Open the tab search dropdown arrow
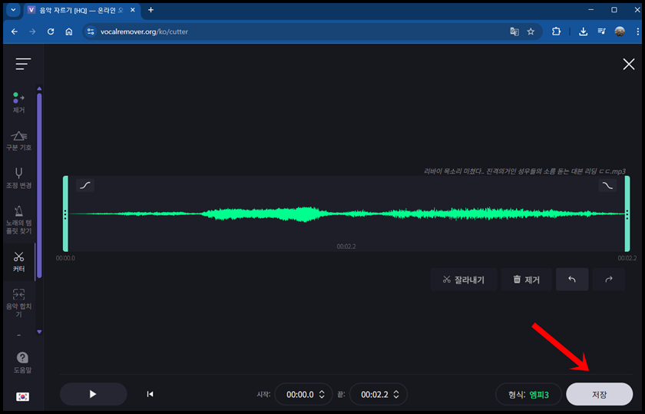 point(13,10)
